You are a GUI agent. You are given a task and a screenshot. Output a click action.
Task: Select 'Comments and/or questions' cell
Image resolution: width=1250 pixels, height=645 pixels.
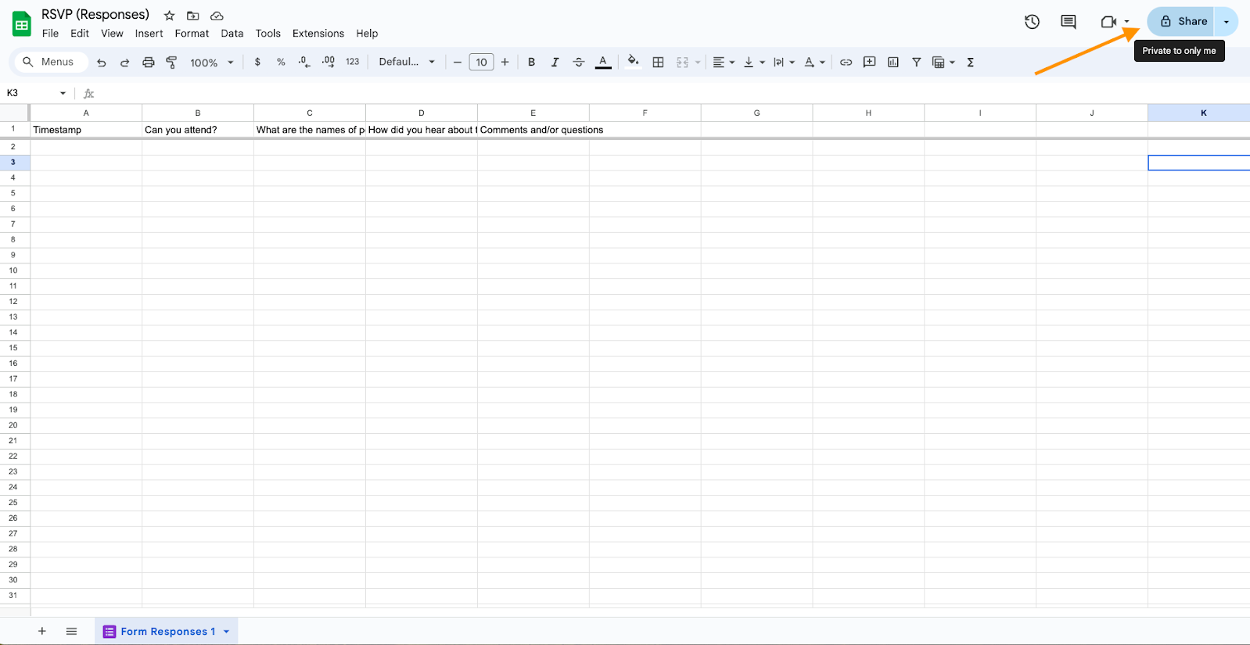tap(533, 130)
